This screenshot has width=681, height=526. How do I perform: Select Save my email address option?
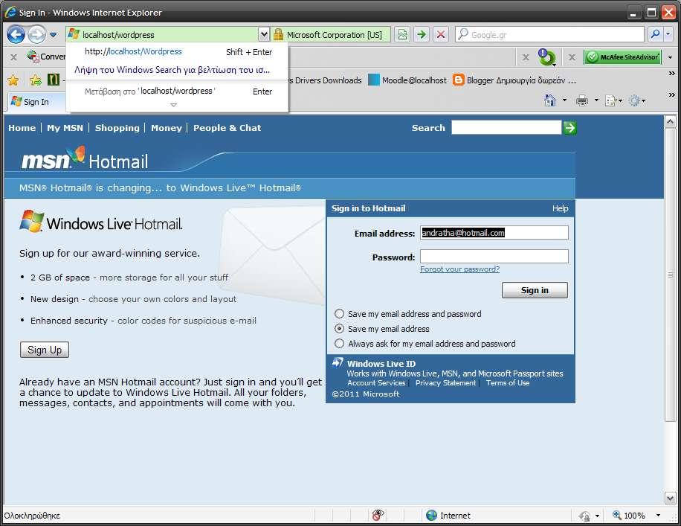340,329
